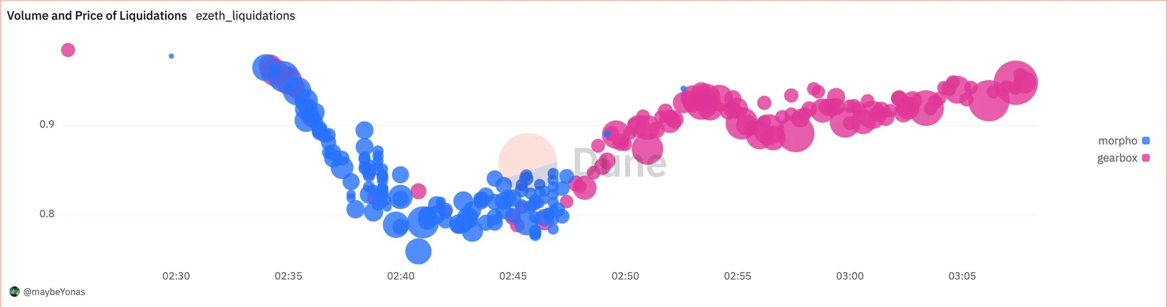1167x307 pixels.
Task: Click the Dune watermark logo
Action: coord(620,163)
